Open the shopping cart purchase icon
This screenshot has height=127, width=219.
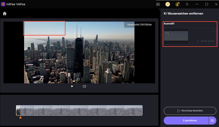168,4
